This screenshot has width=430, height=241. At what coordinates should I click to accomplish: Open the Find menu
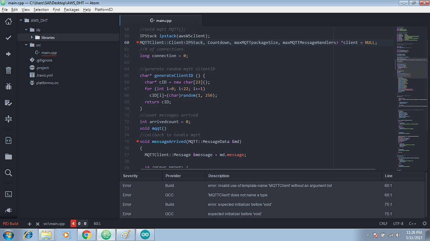tap(56, 10)
